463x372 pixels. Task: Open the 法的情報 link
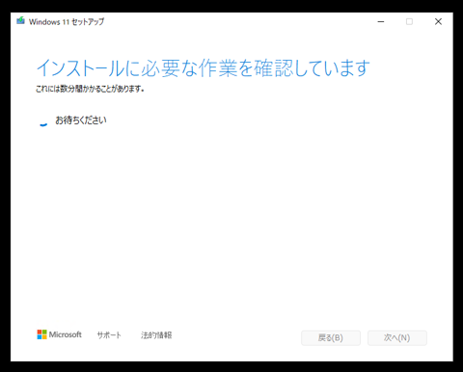pos(156,335)
